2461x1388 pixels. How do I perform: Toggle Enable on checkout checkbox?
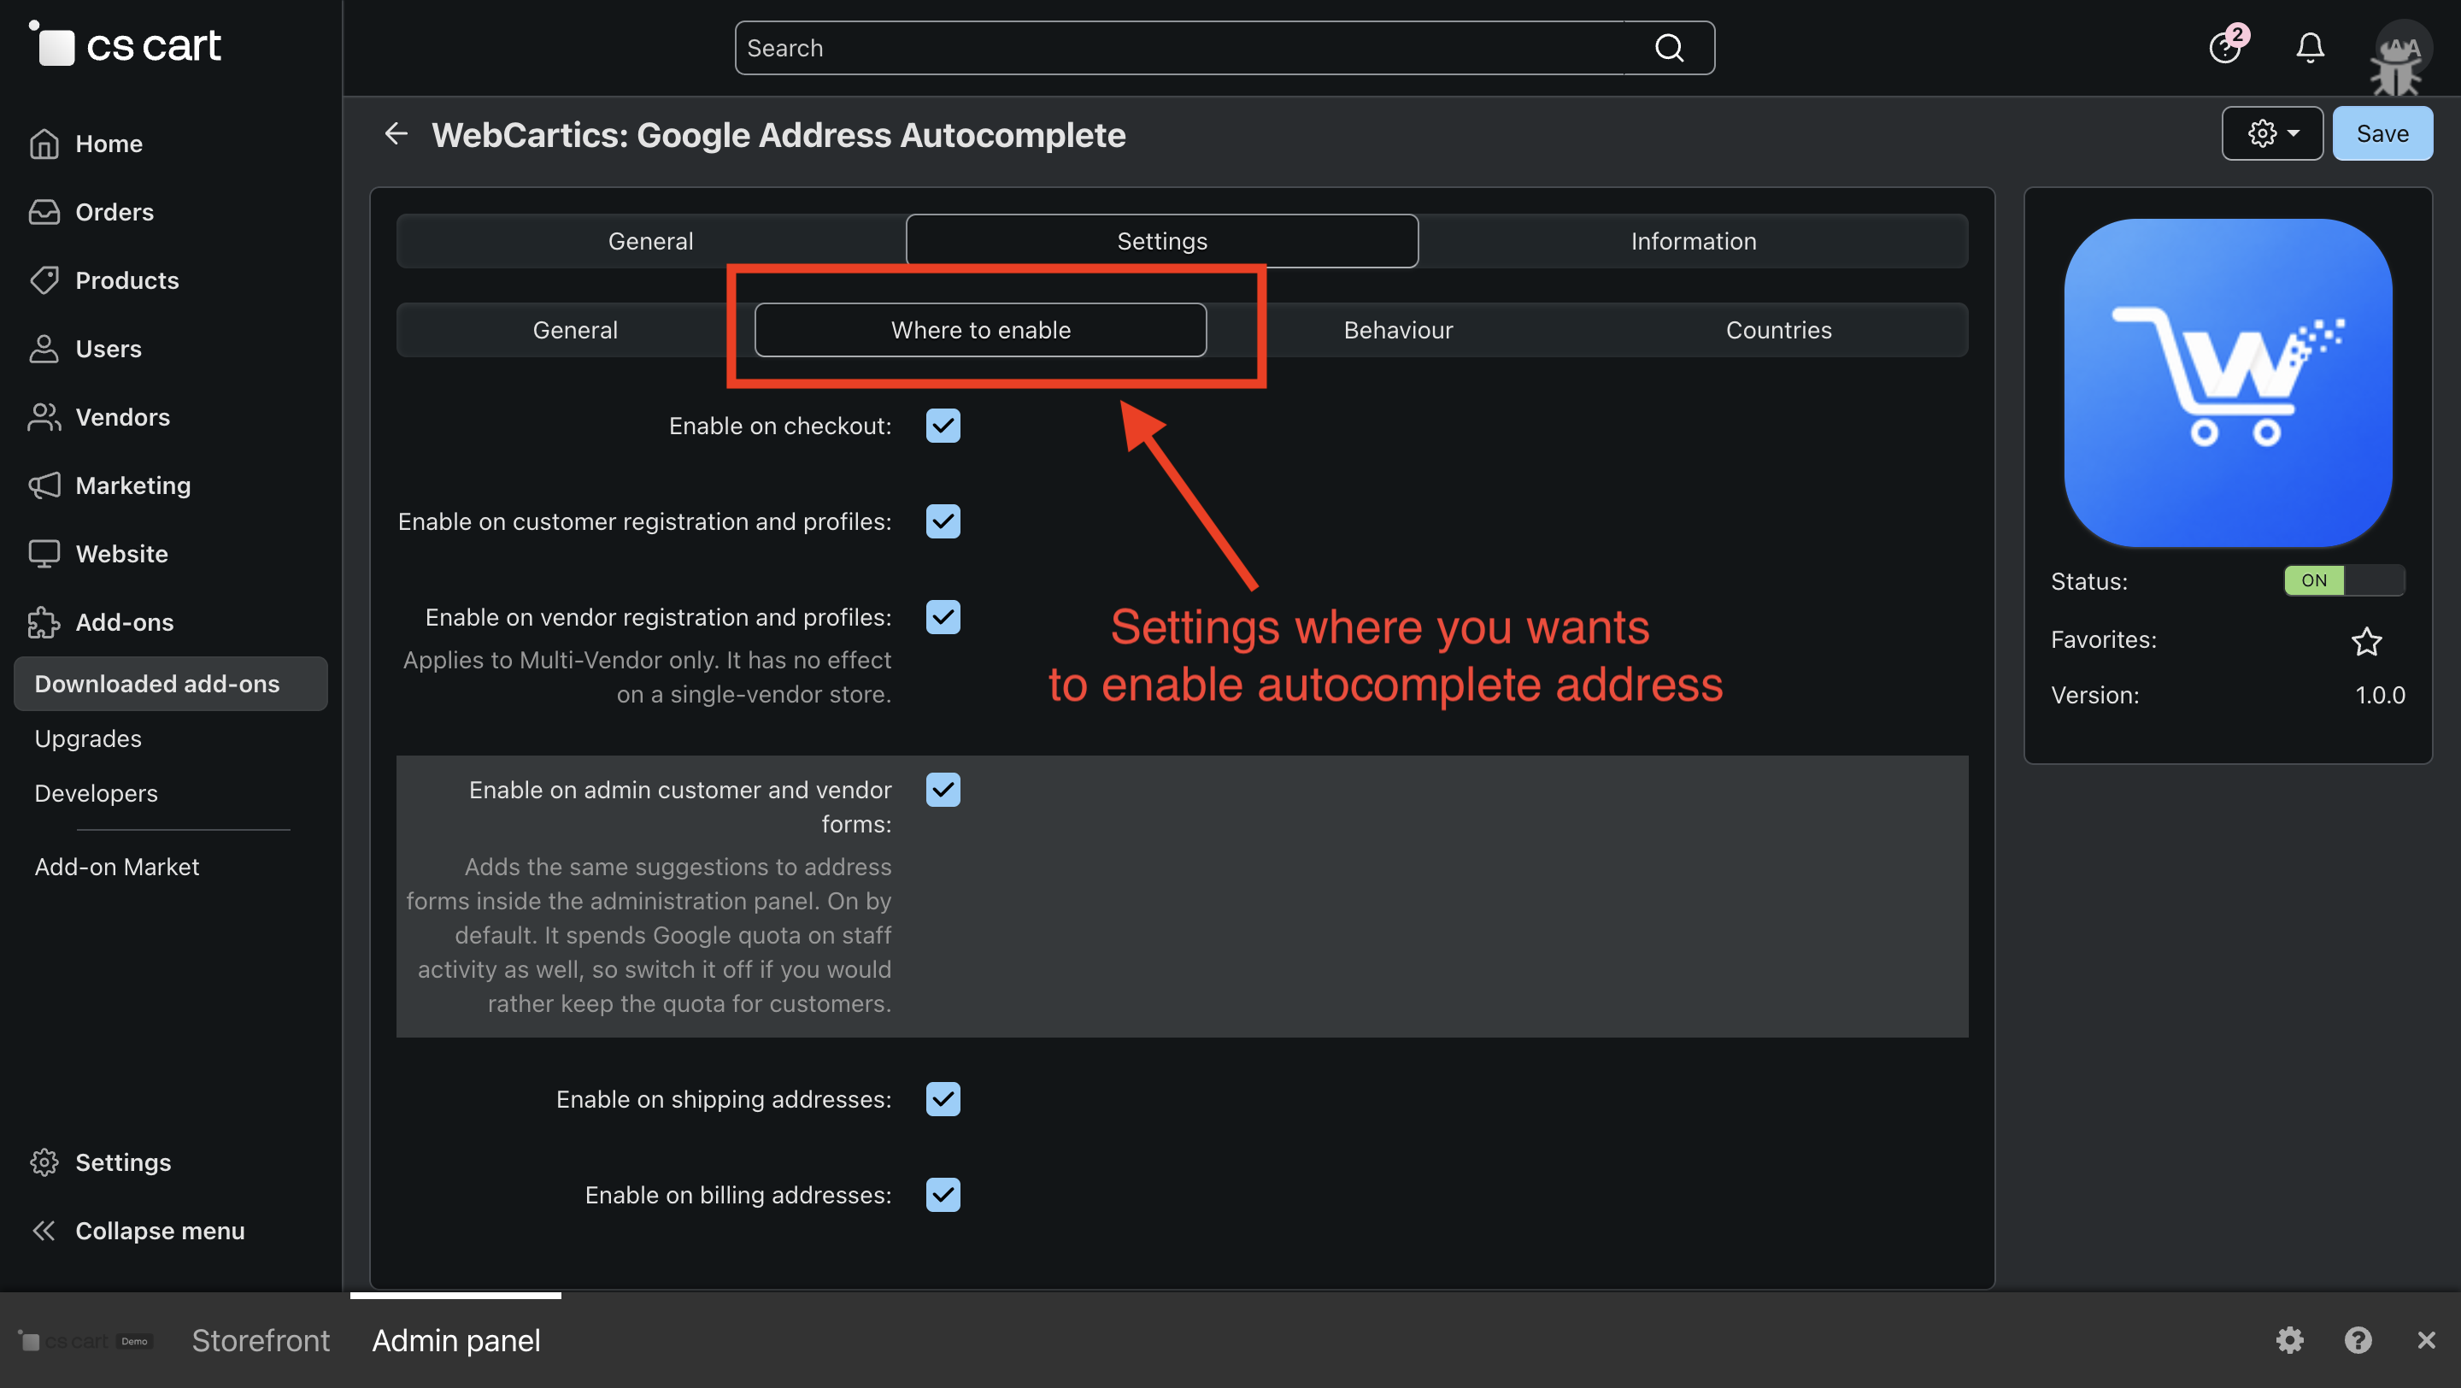pos(943,425)
